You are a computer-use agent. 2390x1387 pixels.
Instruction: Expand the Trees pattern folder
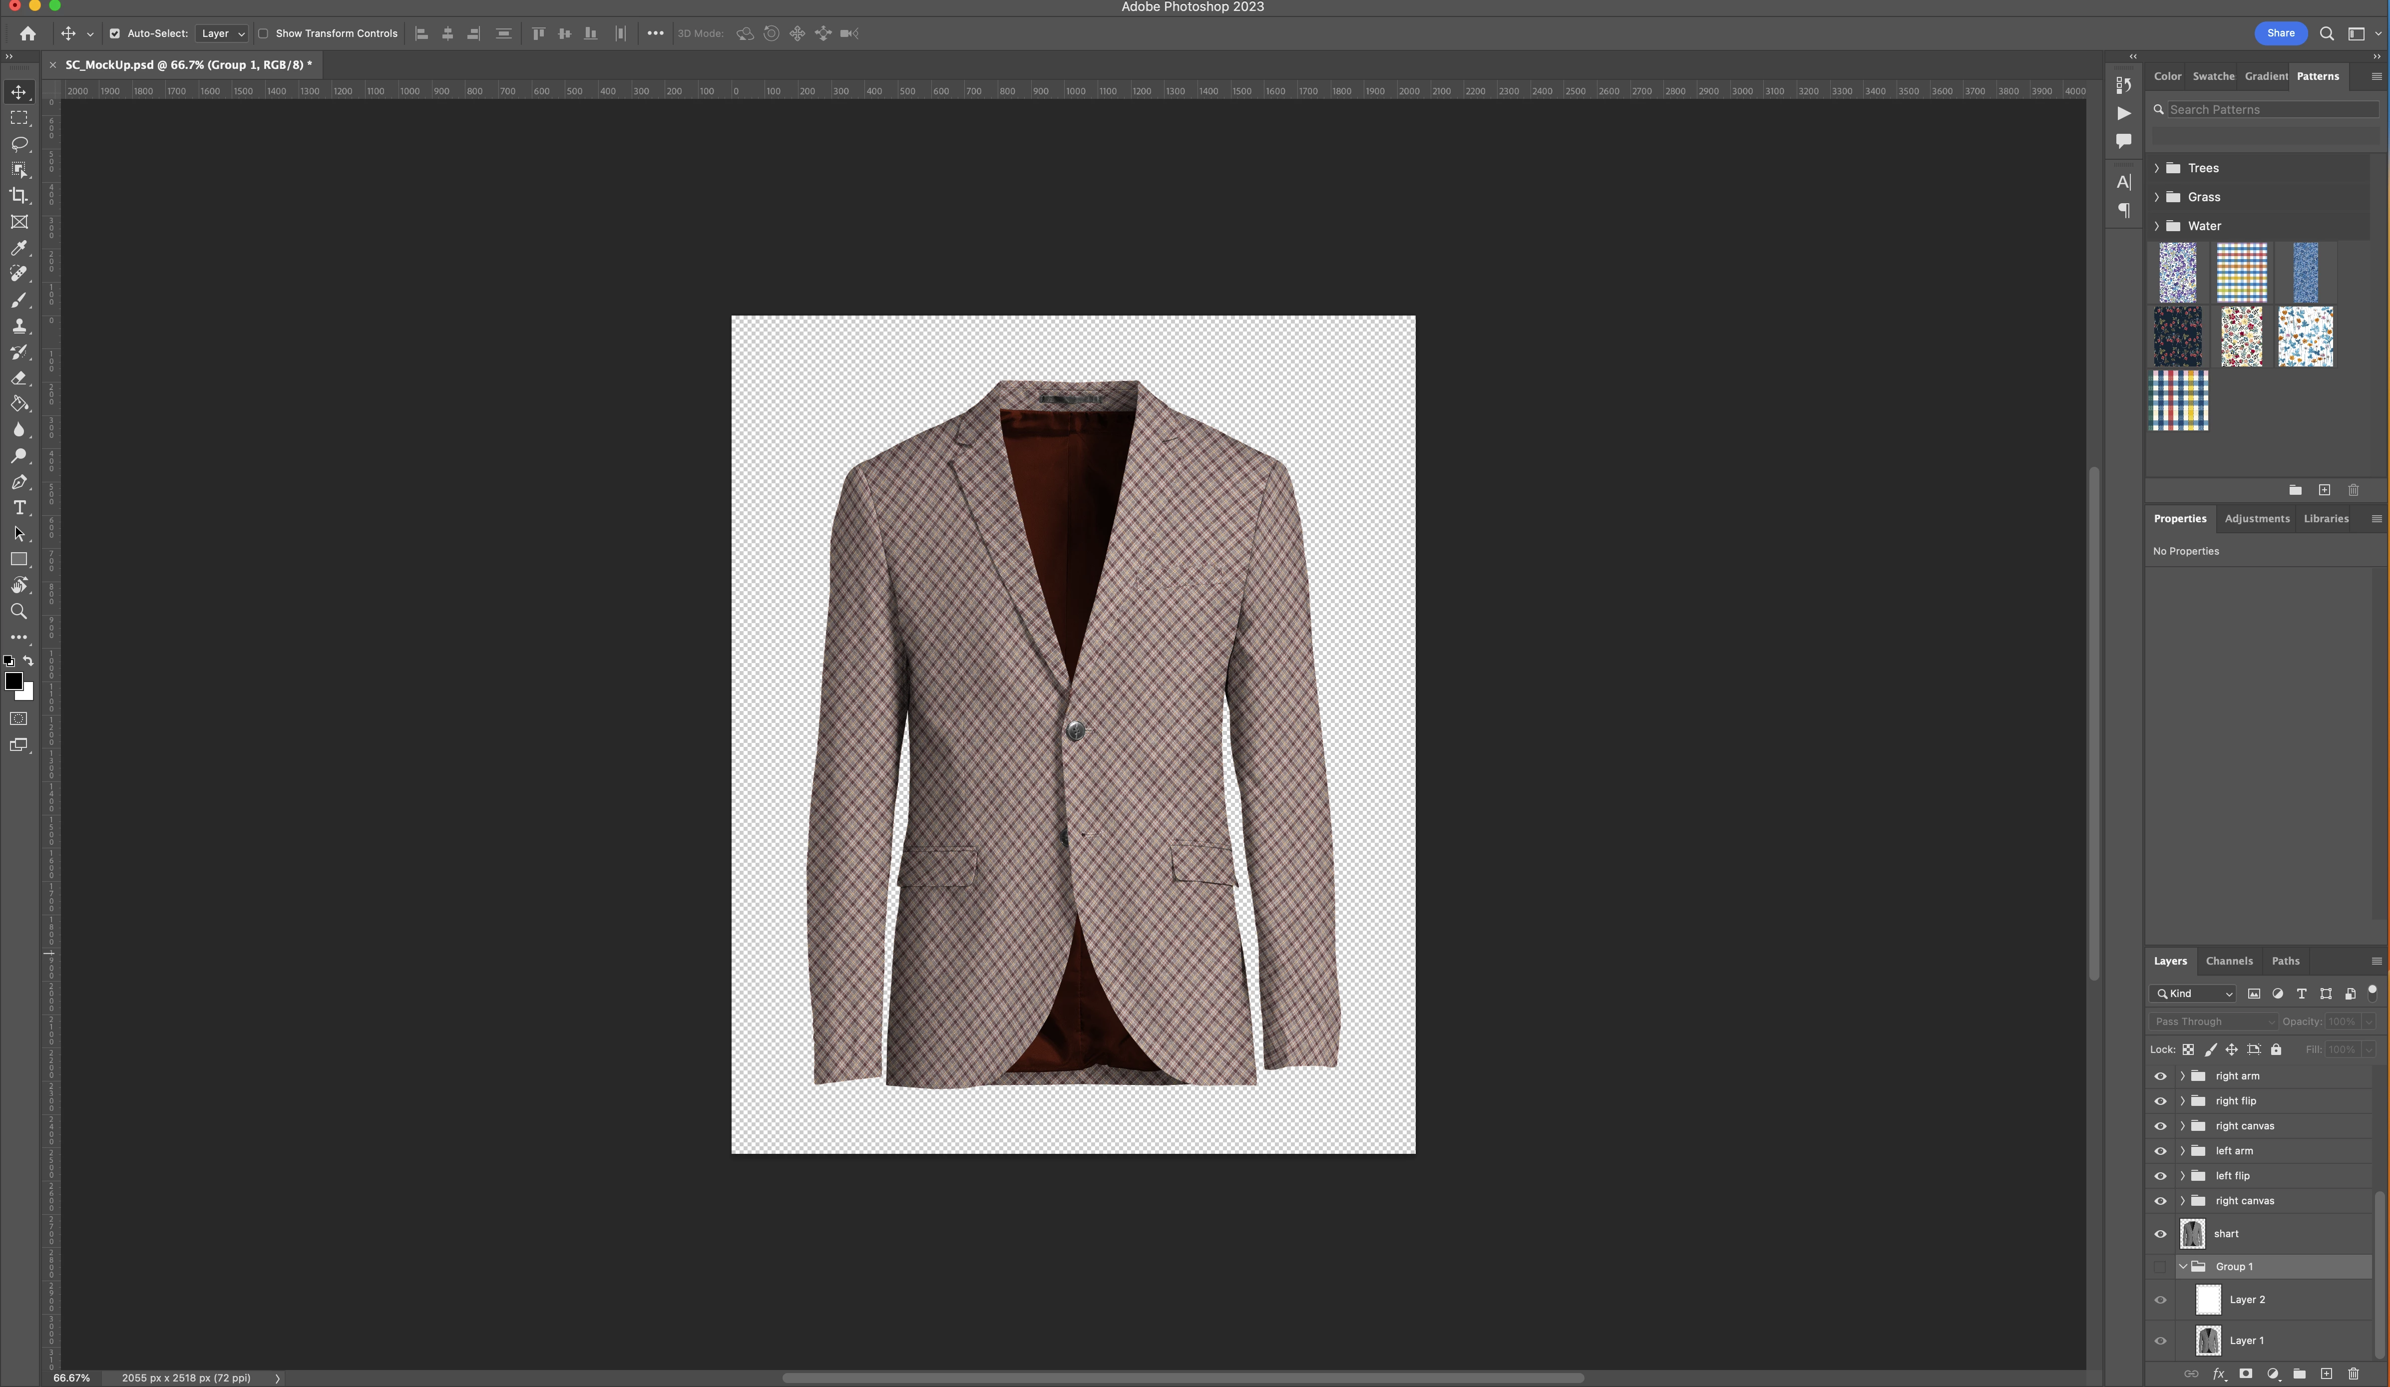point(2158,168)
